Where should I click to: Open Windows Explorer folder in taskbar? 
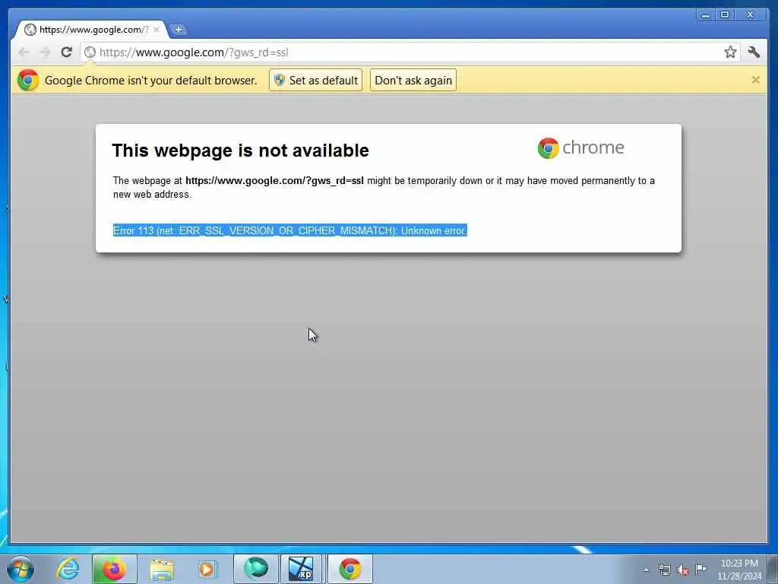(162, 570)
